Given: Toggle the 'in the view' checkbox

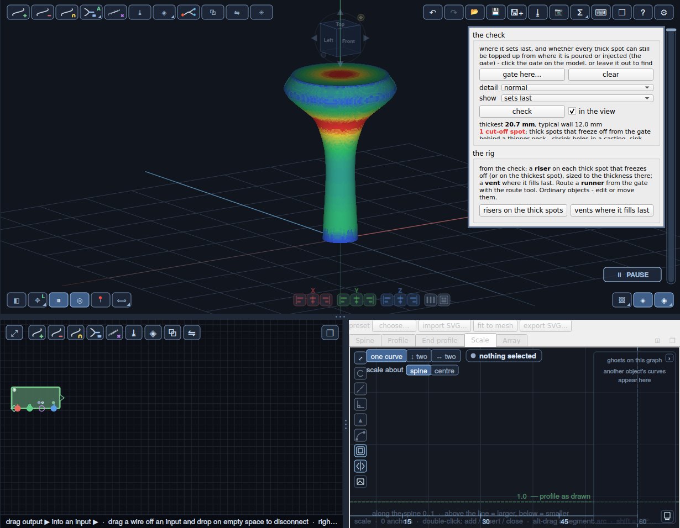Looking at the screenshot, I should click(x=573, y=111).
